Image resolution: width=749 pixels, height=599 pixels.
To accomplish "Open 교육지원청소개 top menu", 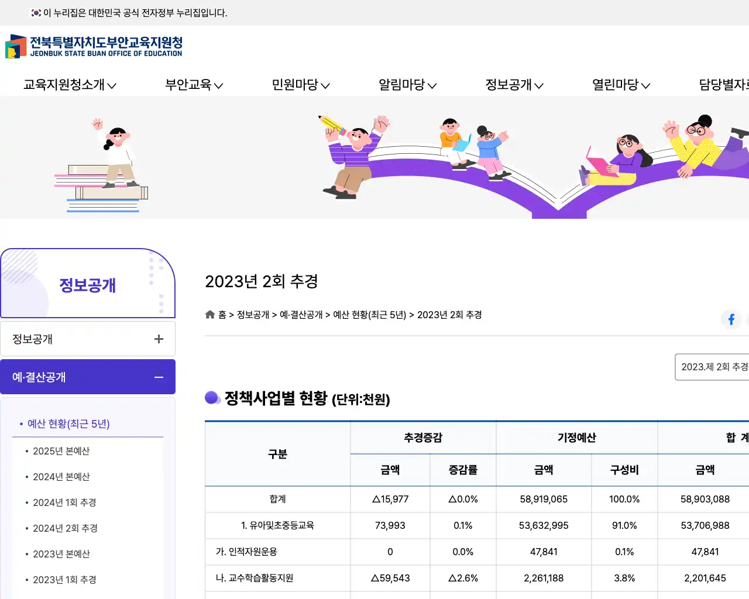I will (x=70, y=85).
